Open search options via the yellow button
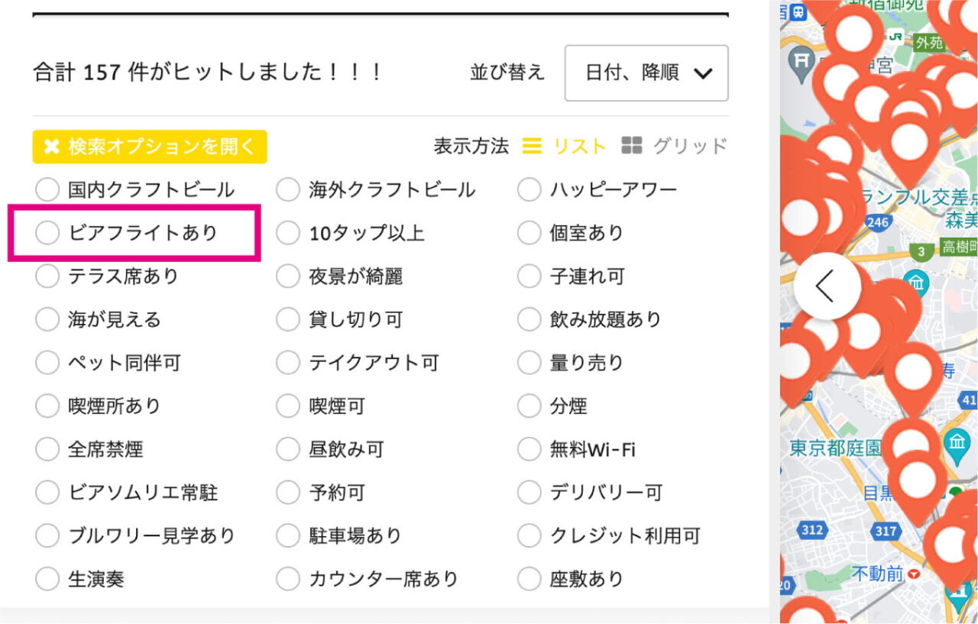The image size is (978, 624). 149,146
